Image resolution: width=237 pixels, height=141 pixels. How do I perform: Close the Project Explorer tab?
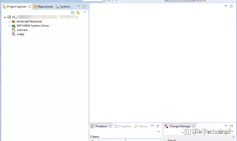pyautogui.click(x=29, y=7)
